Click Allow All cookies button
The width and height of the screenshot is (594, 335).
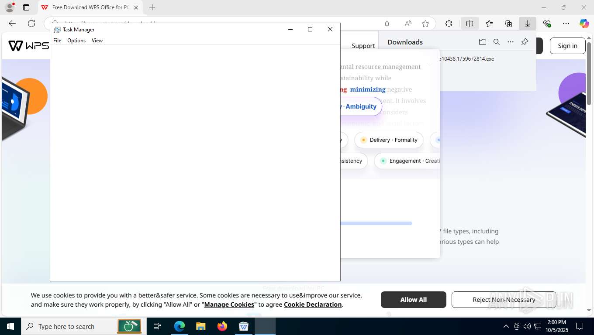[x=413, y=300]
